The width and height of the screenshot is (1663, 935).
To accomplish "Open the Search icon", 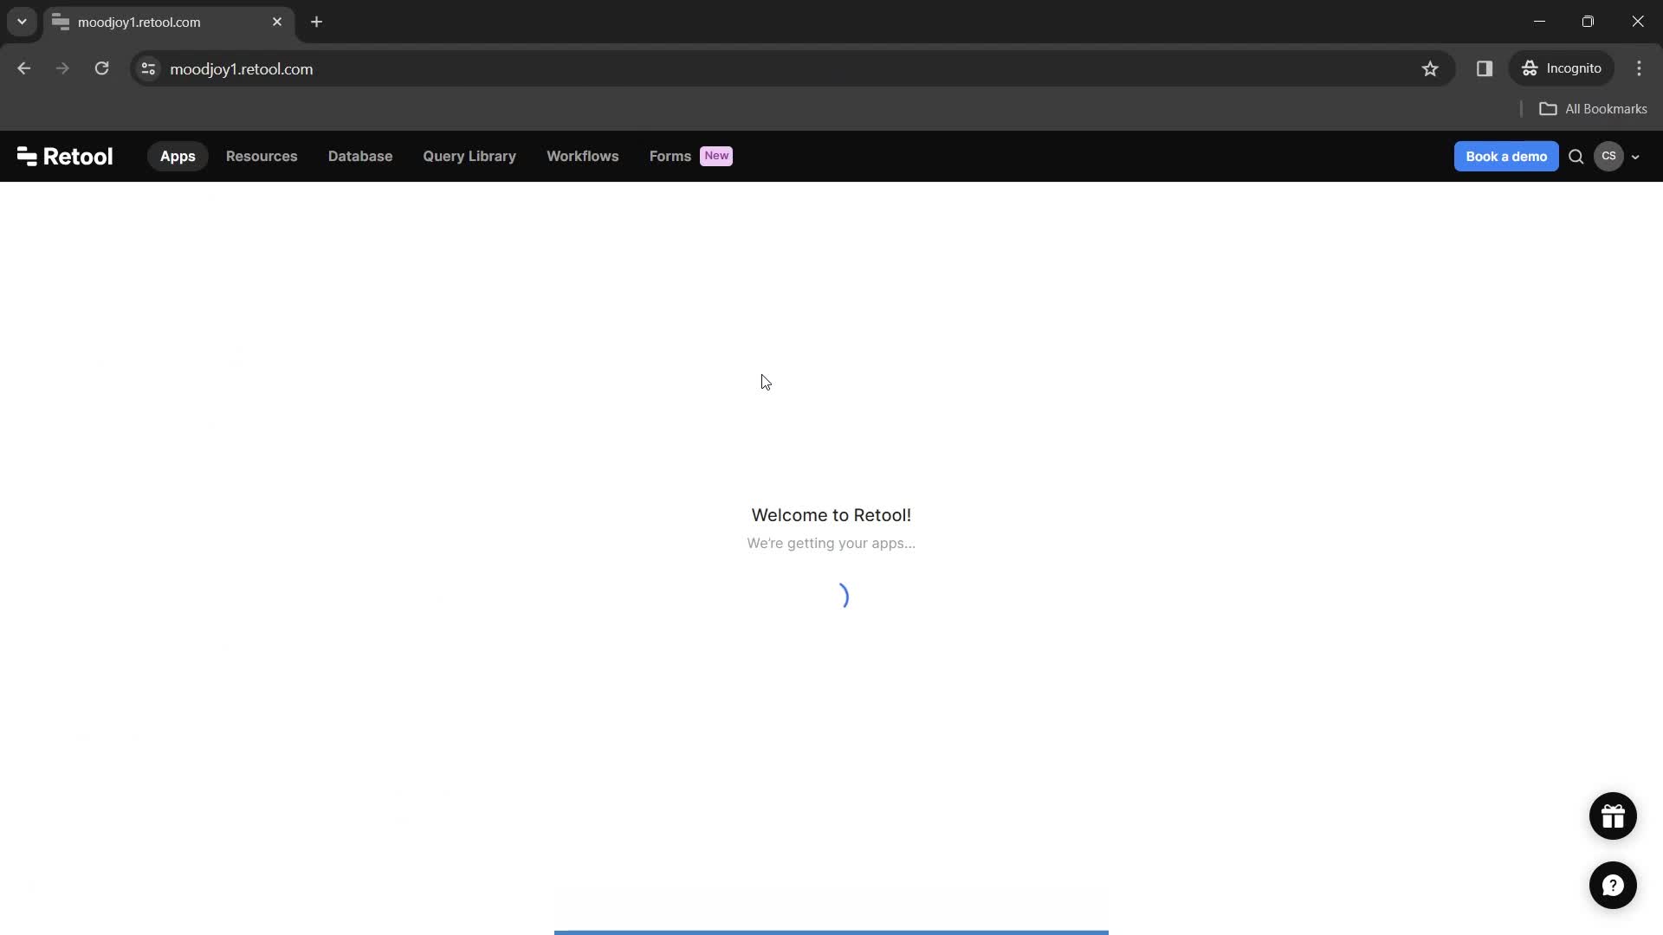I will 1575,155.
